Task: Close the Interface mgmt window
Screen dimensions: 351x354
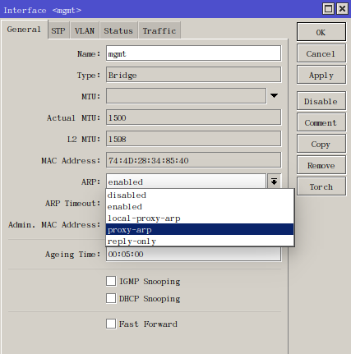Action: (342, 9)
